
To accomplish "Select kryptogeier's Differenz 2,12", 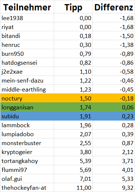I will pos(114,152).
